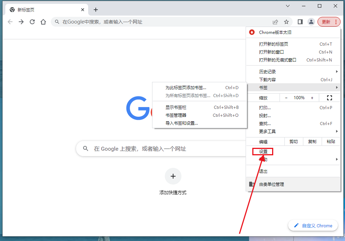This screenshot has width=345, height=241.
Task: Click the back navigation arrow
Action: (10, 22)
